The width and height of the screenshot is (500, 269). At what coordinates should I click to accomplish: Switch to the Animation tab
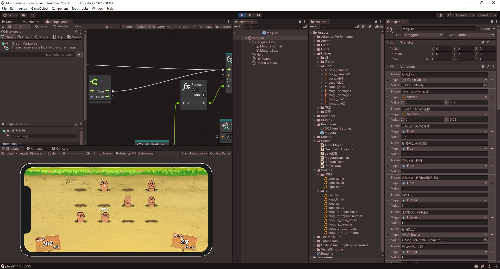[36, 148]
